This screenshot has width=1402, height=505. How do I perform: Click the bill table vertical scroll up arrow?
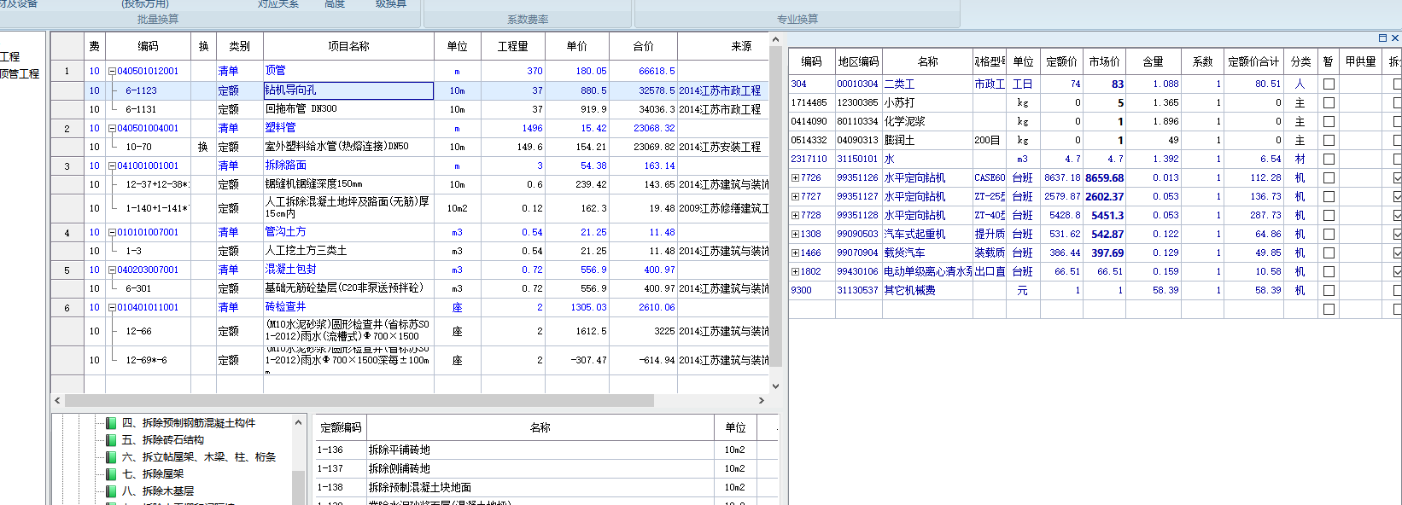775,39
